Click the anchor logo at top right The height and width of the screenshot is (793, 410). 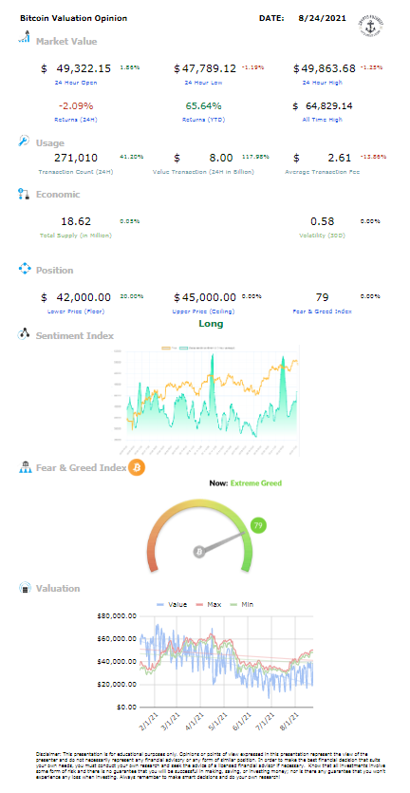pyautogui.click(x=370, y=25)
